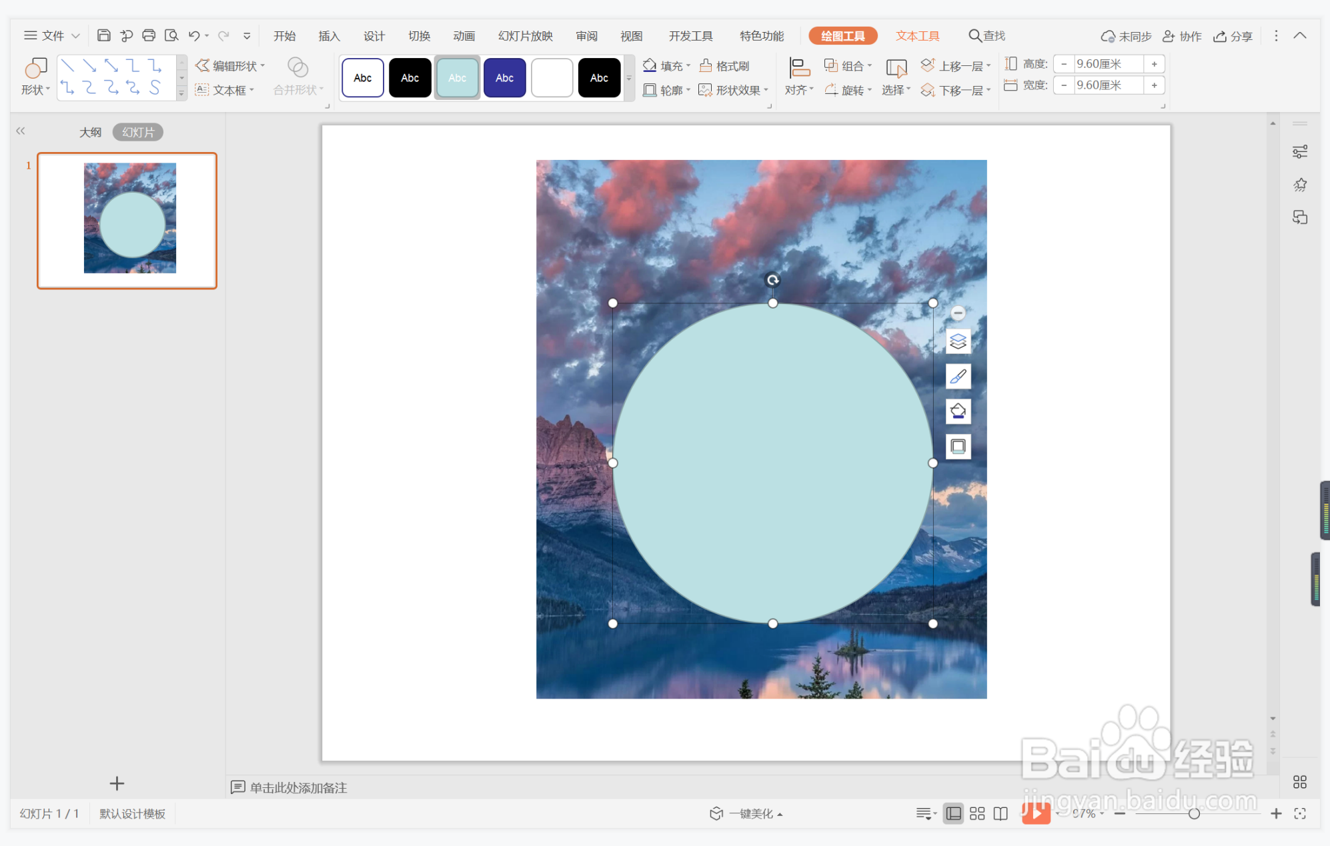This screenshot has height=846, width=1330.
Task: Click the outline floating button beside the circle
Action: tap(958, 446)
